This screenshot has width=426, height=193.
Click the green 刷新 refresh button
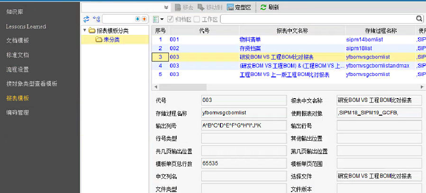(x=269, y=7)
